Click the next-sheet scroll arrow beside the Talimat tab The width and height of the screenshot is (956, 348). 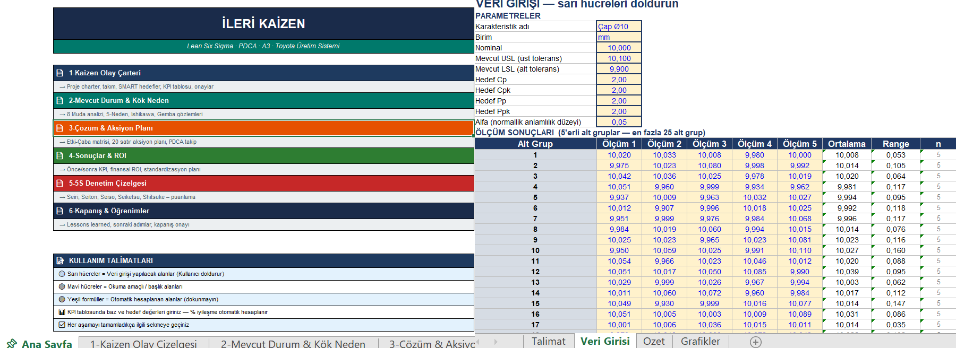[x=496, y=342]
